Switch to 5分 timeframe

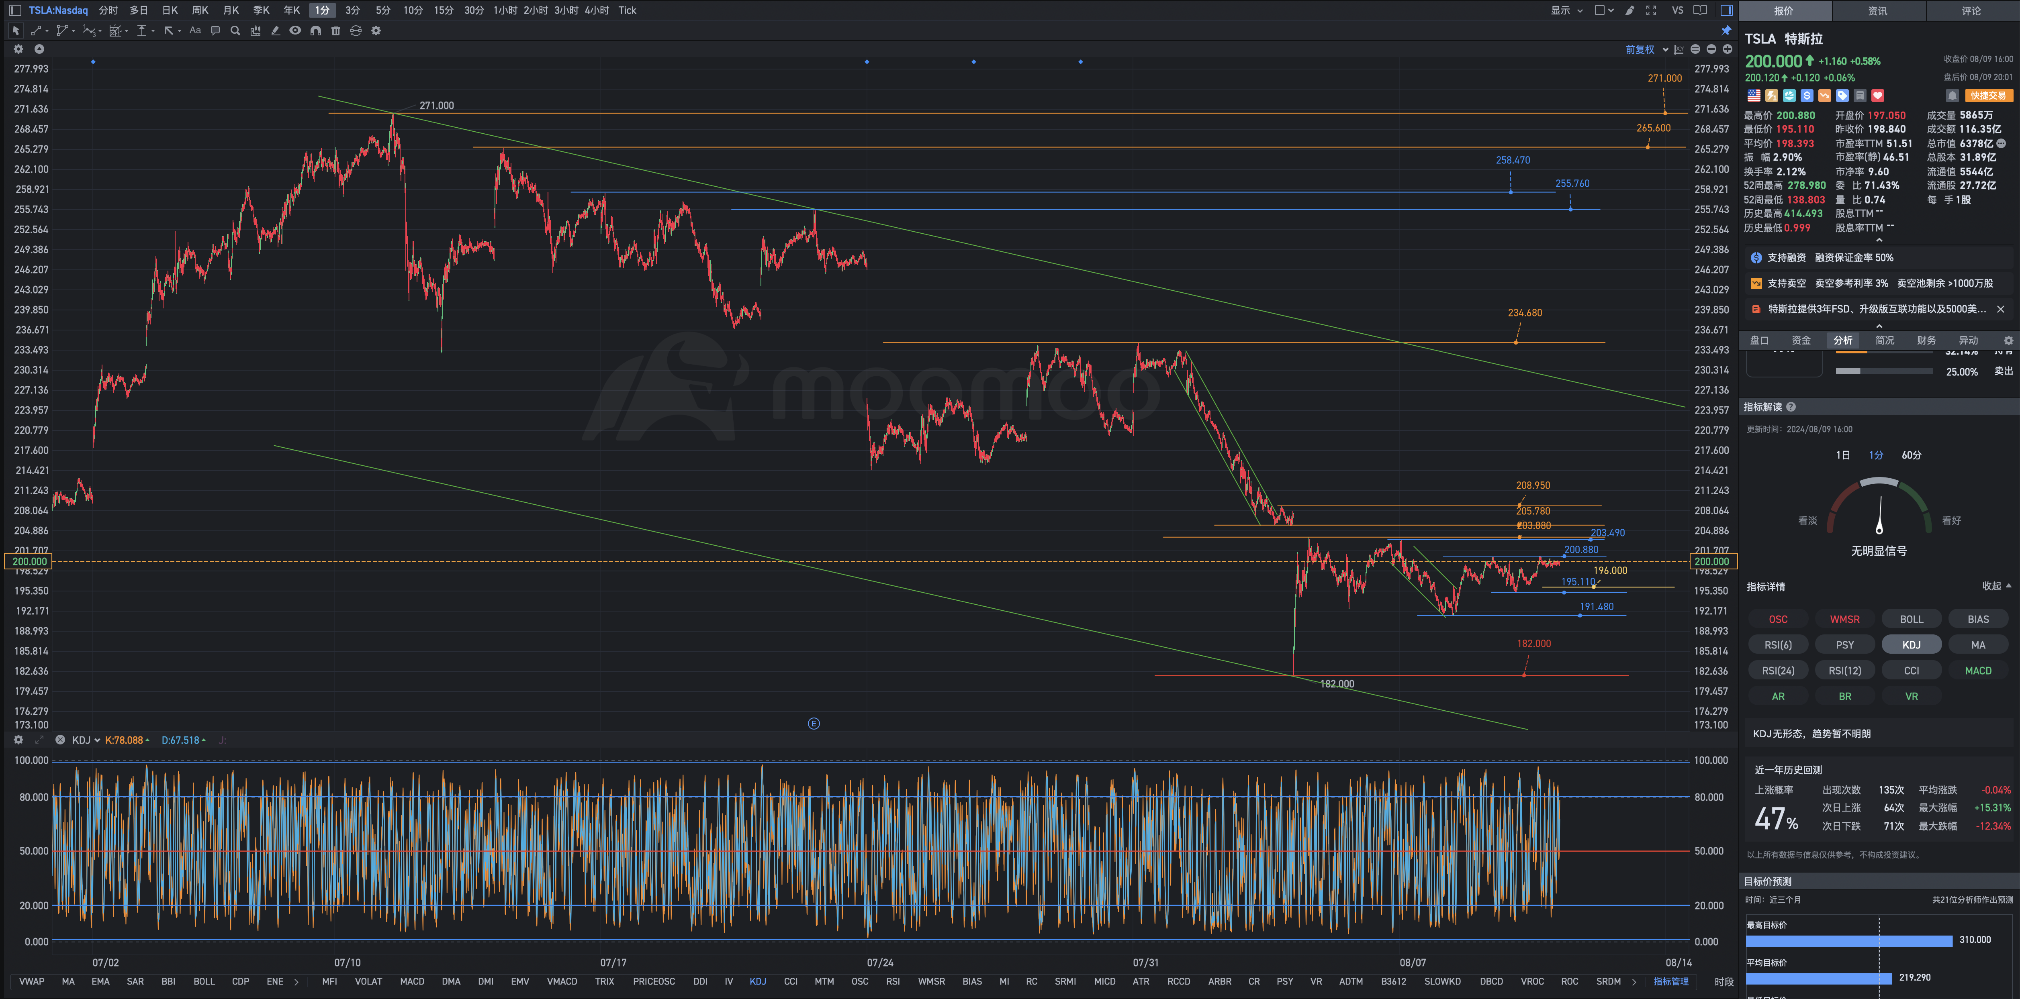click(x=383, y=10)
